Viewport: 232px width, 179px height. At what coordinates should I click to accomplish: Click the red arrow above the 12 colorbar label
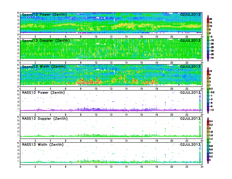tap(208, 69)
